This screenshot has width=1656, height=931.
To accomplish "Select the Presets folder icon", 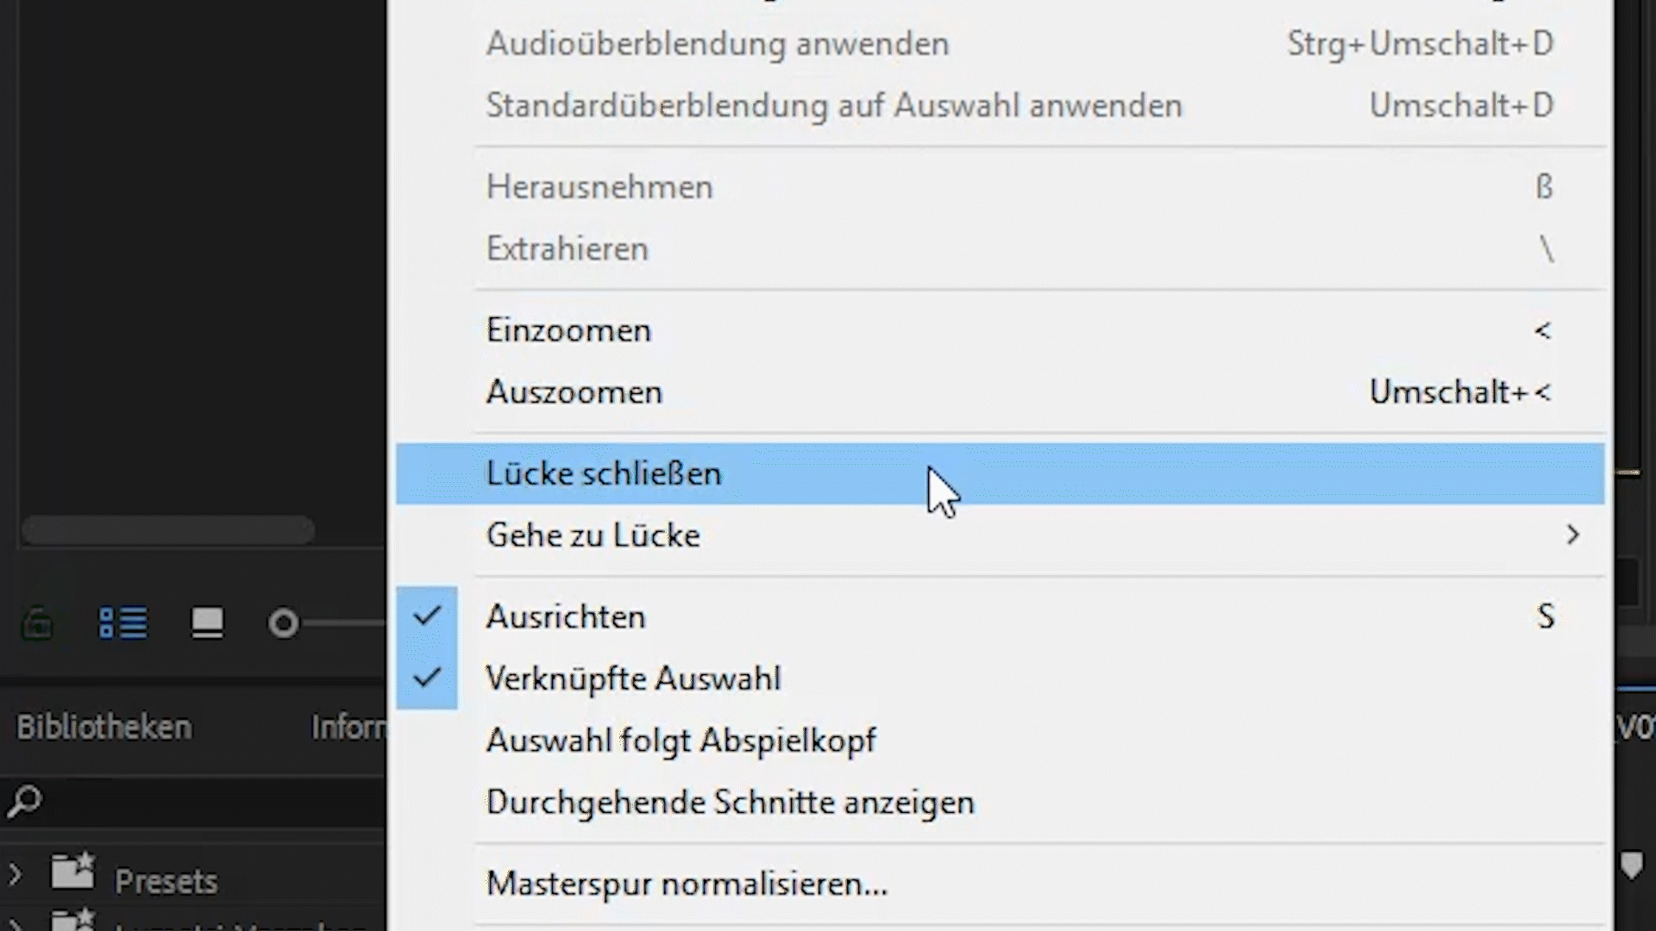I will 72,872.
